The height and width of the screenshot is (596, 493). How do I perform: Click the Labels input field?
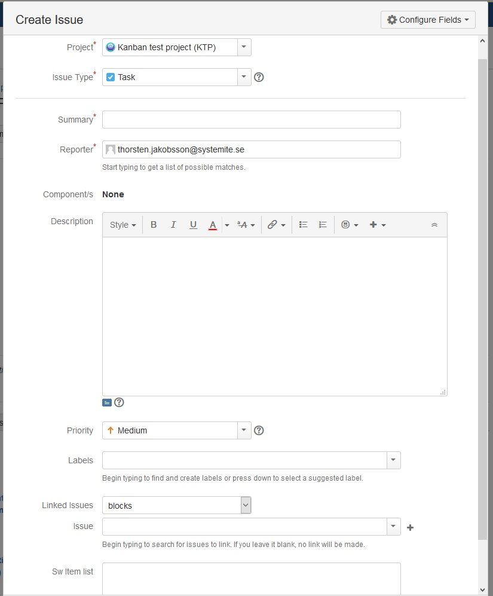point(244,460)
